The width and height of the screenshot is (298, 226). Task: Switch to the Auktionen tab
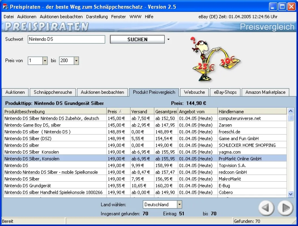point(15,92)
